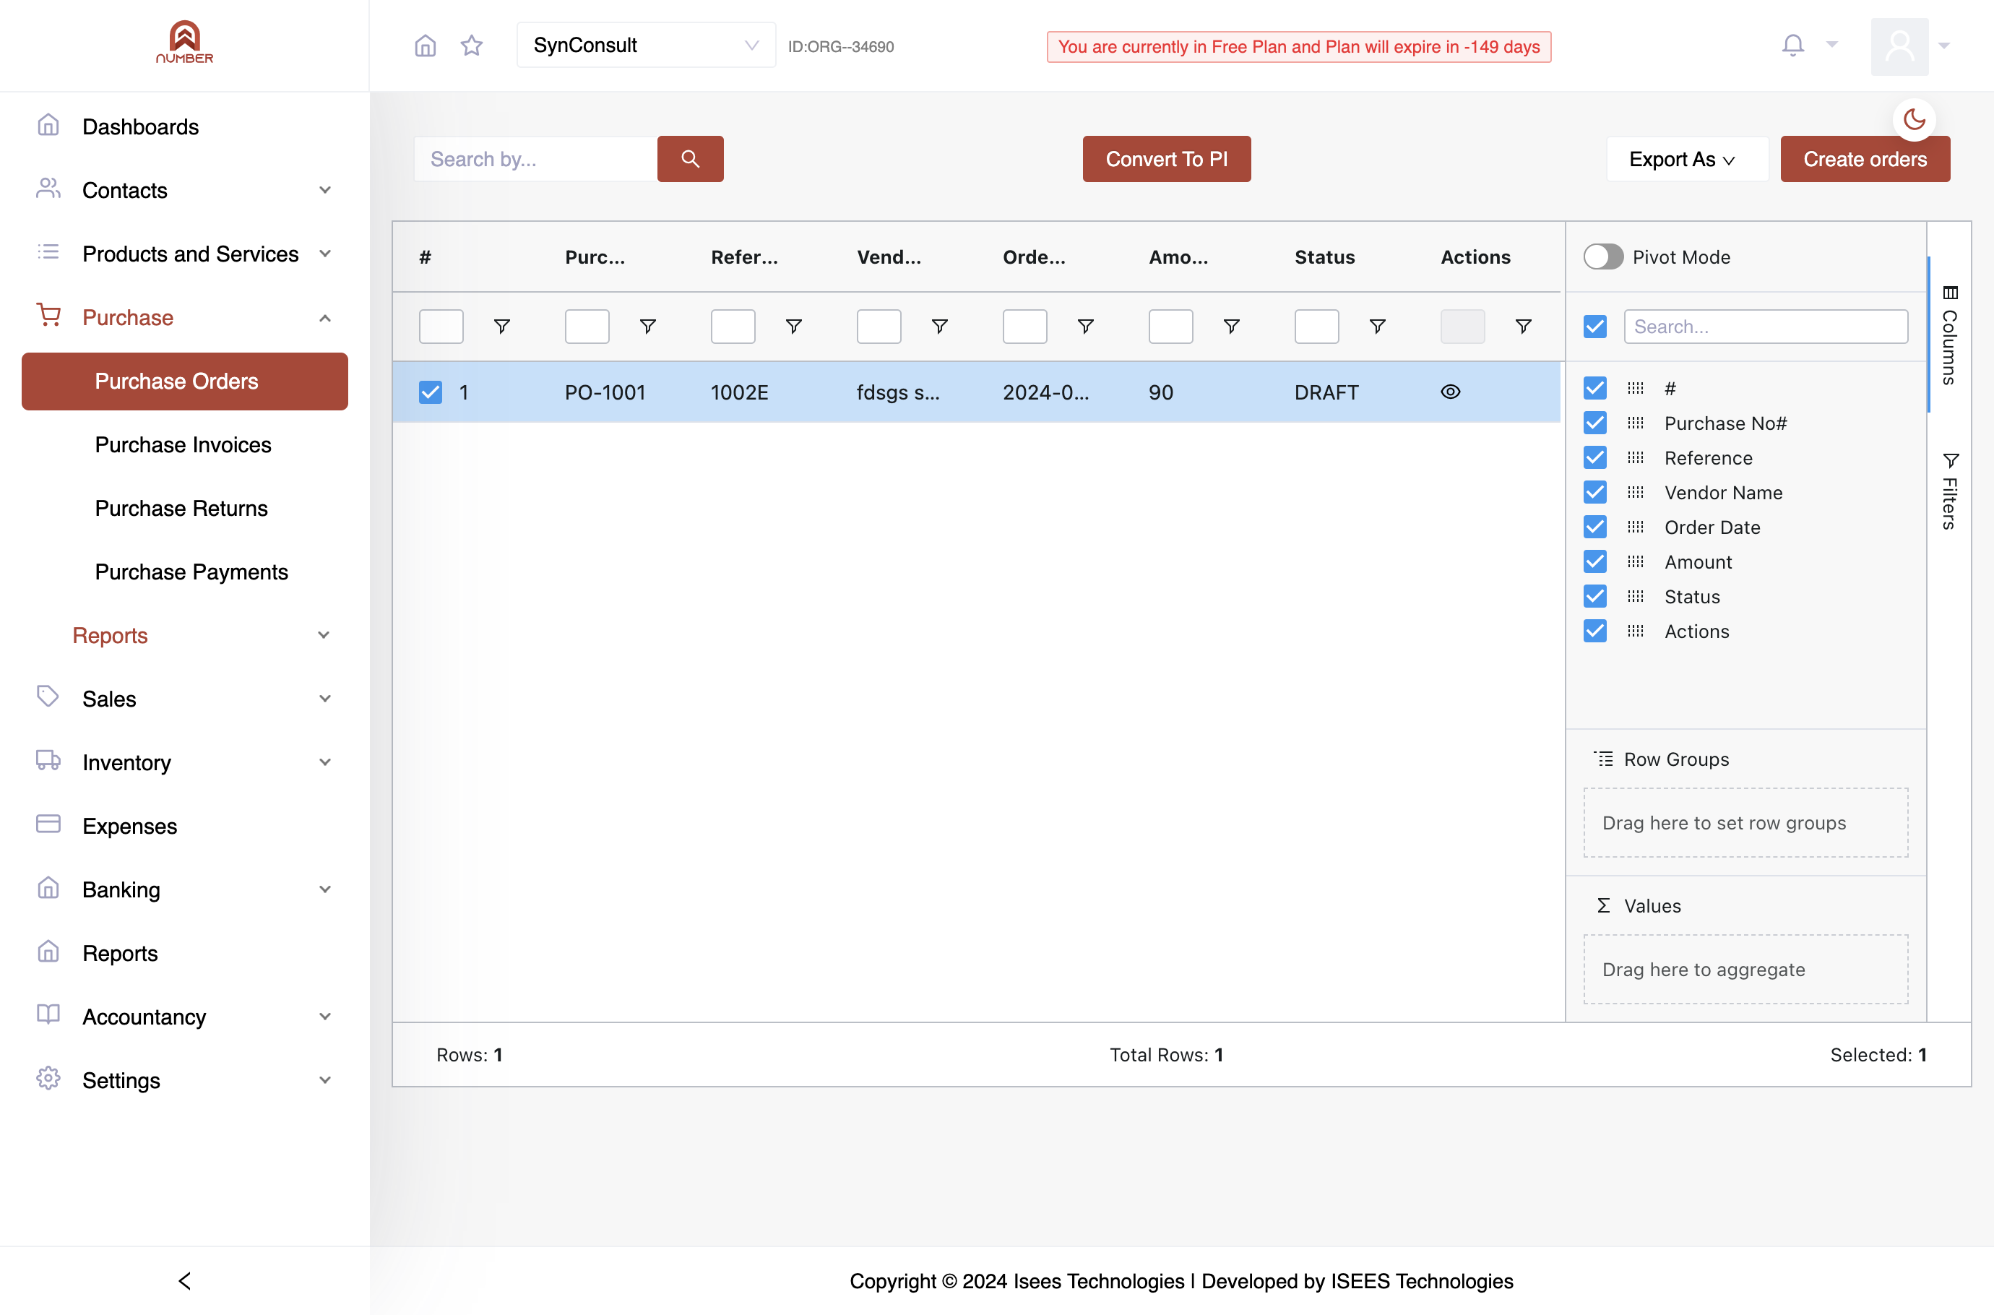Click the columns panel Search field
1994x1315 pixels.
(x=1765, y=327)
